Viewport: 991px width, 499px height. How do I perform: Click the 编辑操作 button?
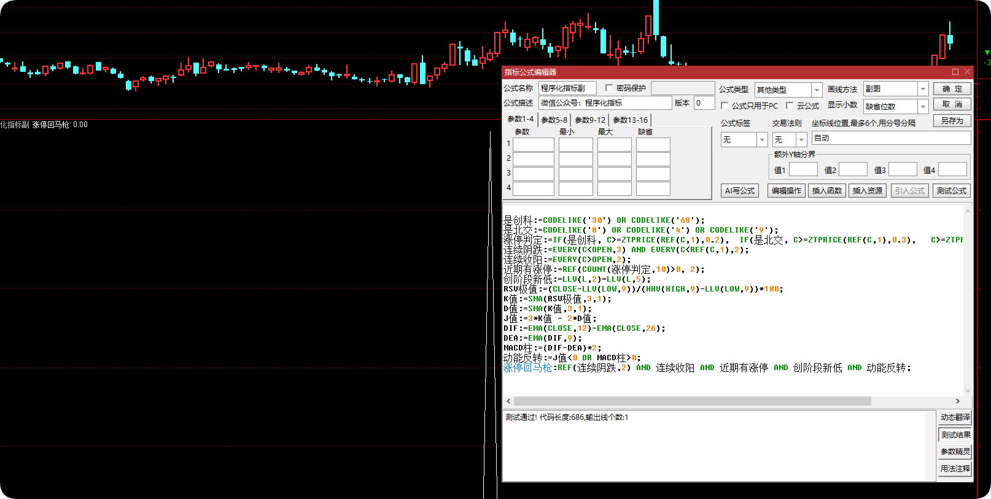click(x=787, y=191)
